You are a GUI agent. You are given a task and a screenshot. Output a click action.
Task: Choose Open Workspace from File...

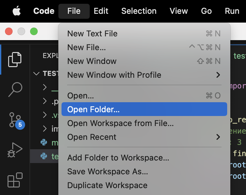144,123
